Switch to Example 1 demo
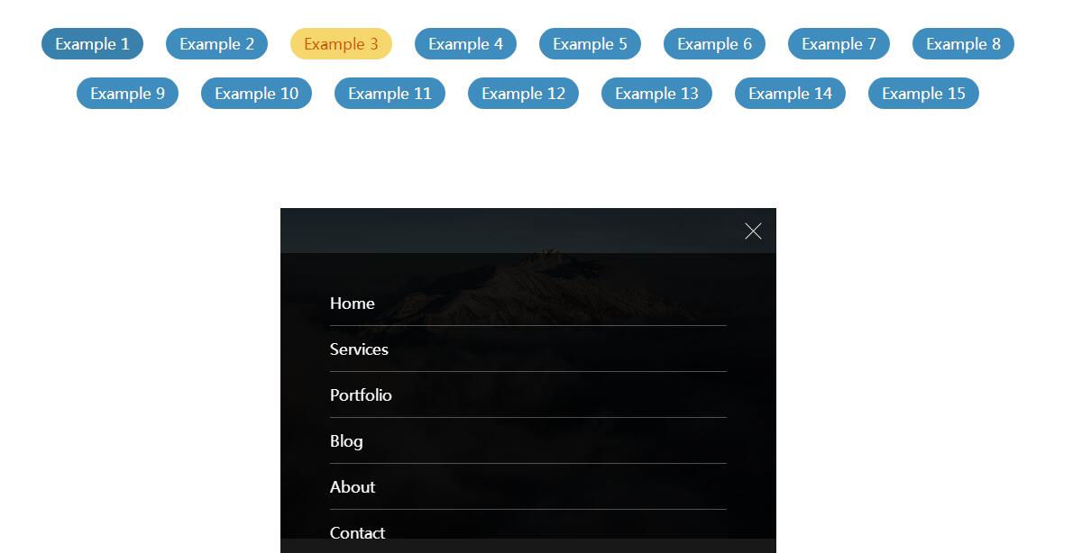This screenshot has width=1082, height=553. [92, 44]
